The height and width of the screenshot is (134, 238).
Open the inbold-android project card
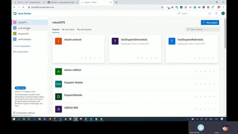pyautogui.click(x=78, y=49)
